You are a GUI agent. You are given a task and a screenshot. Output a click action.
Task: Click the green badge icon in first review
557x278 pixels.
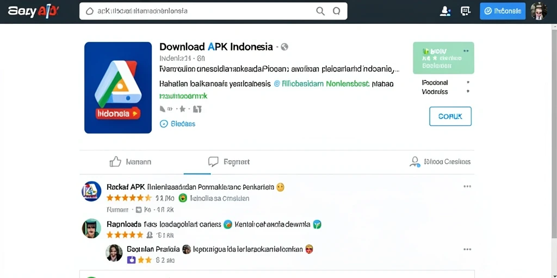click(x=183, y=198)
